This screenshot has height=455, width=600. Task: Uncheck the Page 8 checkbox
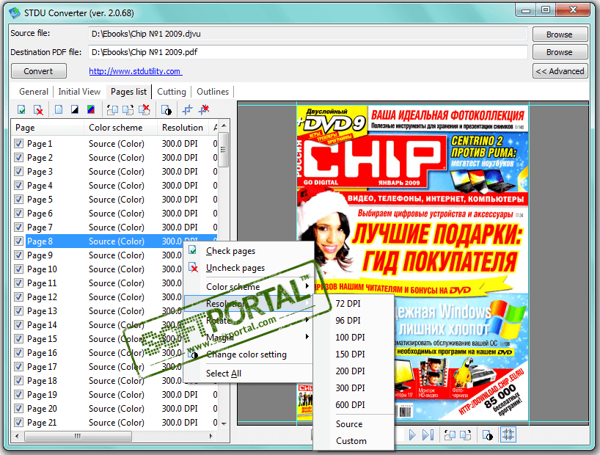(x=18, y=241)
